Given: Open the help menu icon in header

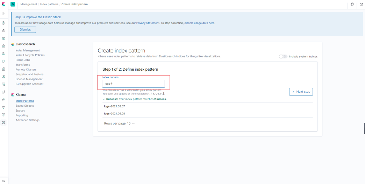Looking at the screenshot, I should coord(352,4).
